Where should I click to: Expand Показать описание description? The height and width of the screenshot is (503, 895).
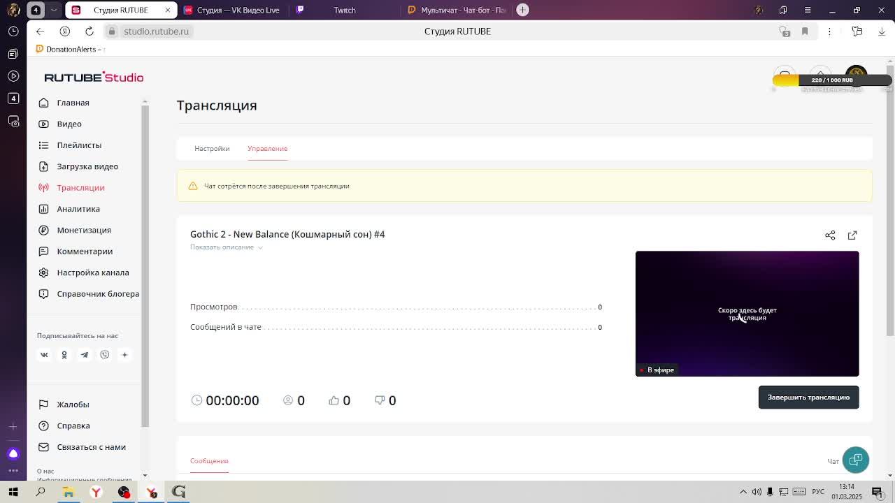tap(227, 247)
